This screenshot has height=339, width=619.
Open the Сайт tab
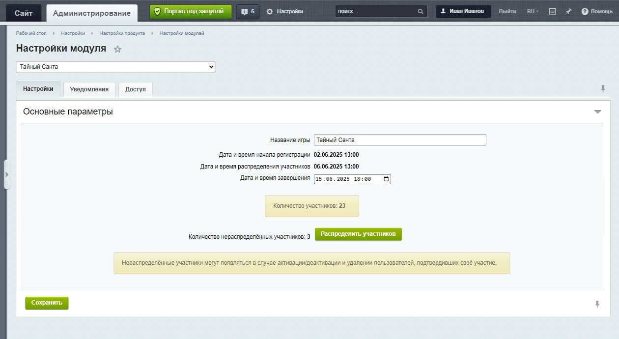24,13
